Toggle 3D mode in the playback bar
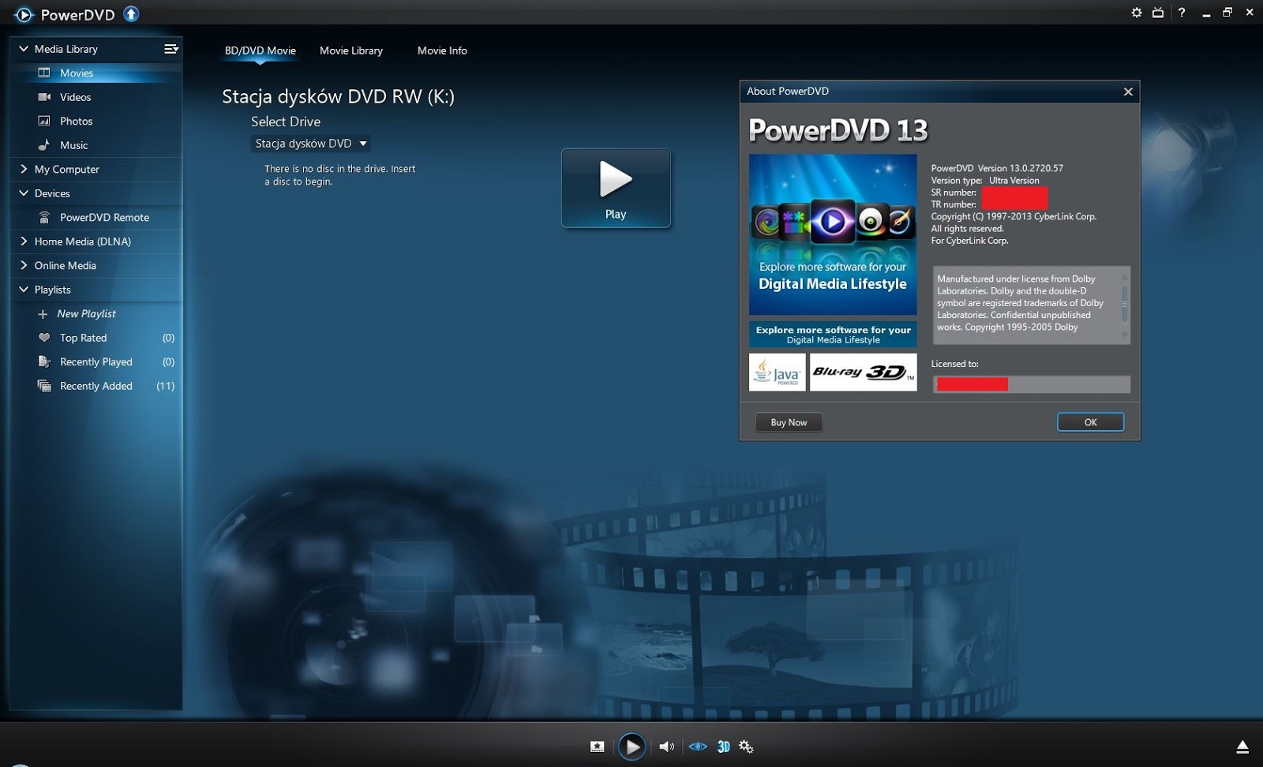Image resolution: width=1263 pixels, height=767 pixels. [x=723, y=746]
